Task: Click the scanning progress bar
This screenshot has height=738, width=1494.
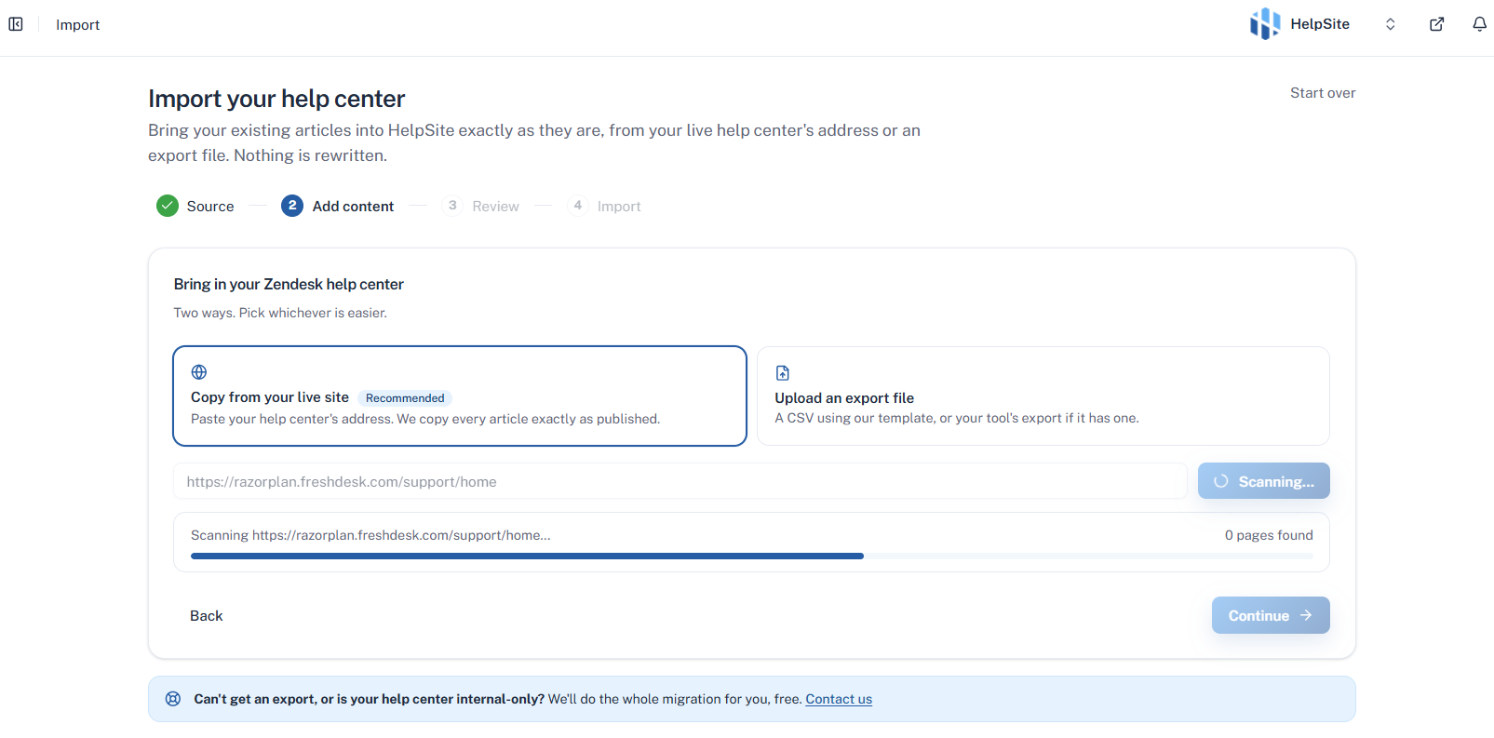Action: (x=752, y=556)
